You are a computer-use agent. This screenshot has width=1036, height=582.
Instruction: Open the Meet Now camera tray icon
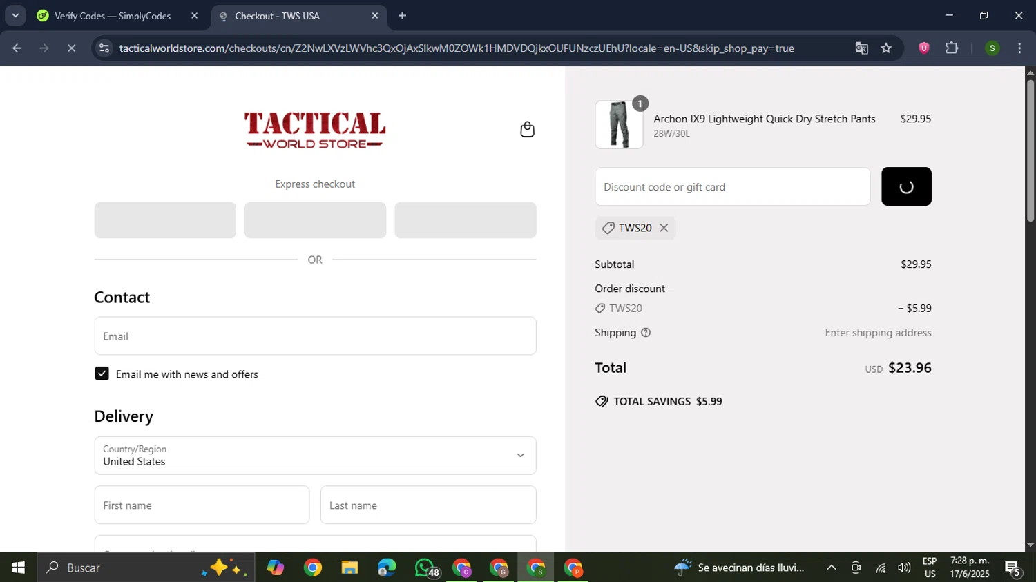[x=856, y=568]
